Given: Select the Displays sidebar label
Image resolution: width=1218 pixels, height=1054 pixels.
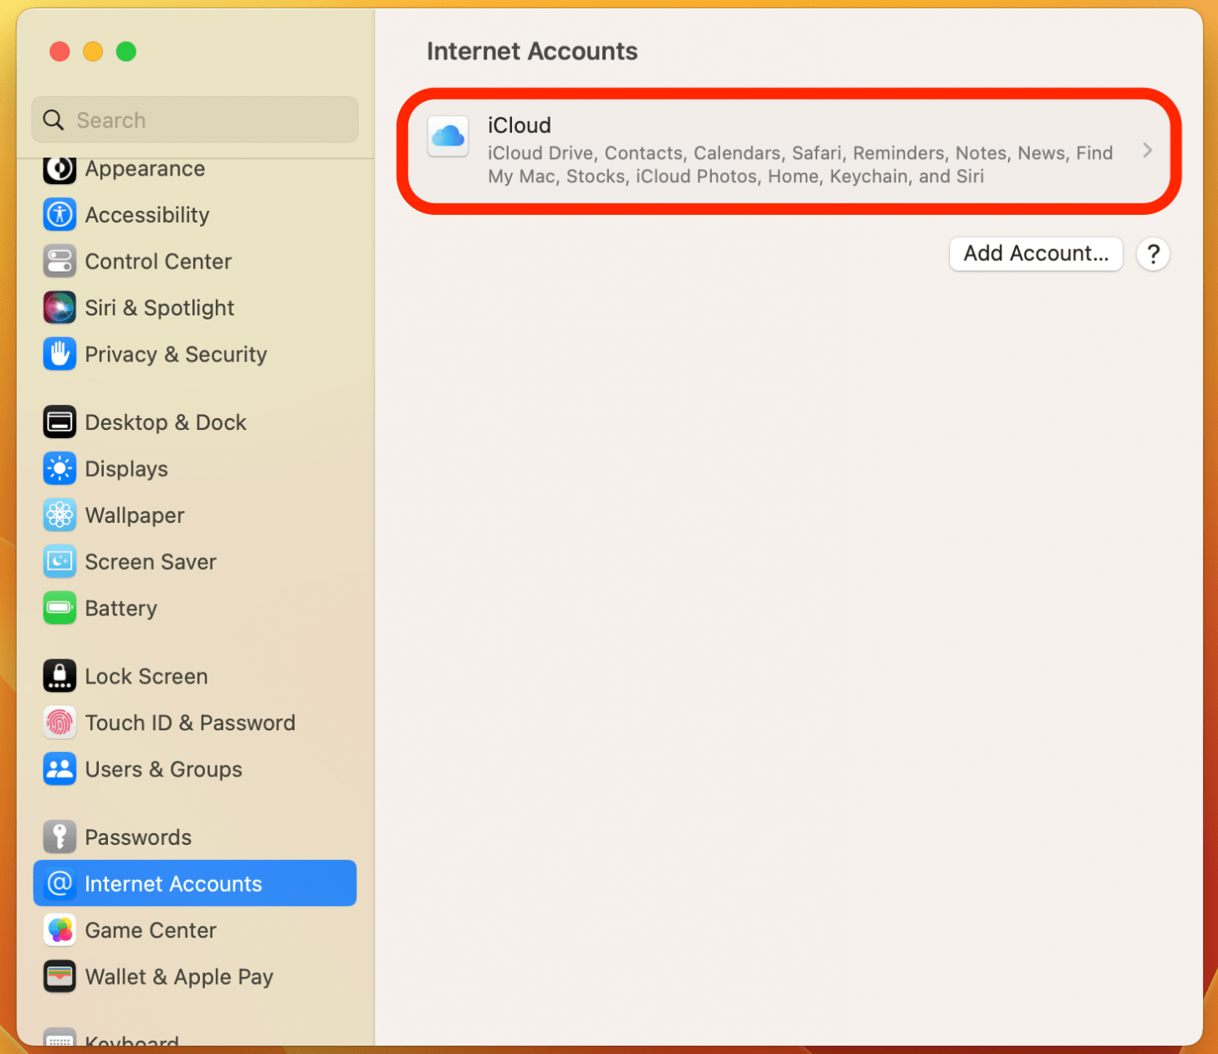Looking at the screenshot, I should coord(126,469).
